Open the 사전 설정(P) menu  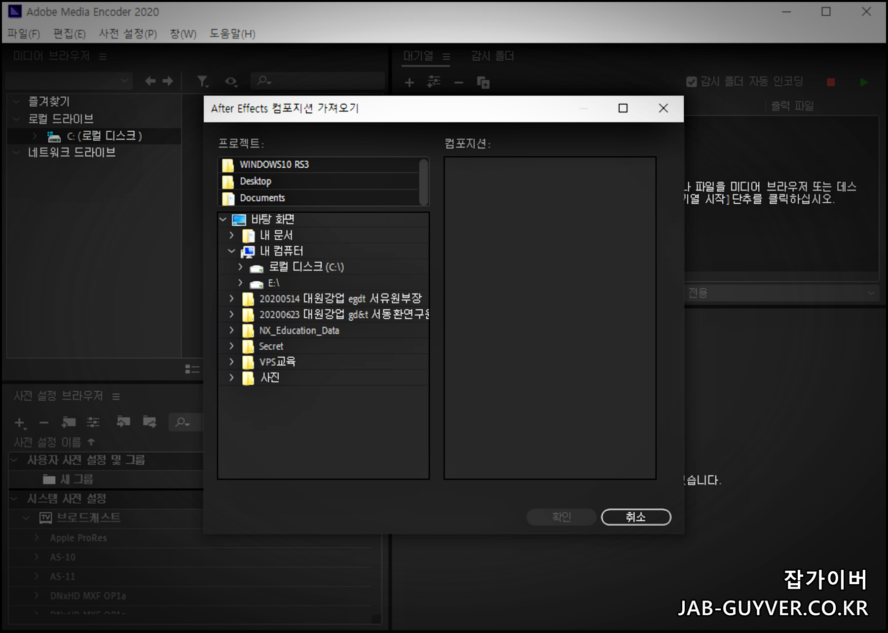[128, 34]
